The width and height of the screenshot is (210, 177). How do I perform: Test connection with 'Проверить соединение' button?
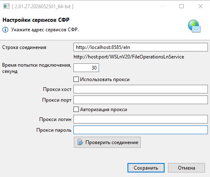pos(107,142)
